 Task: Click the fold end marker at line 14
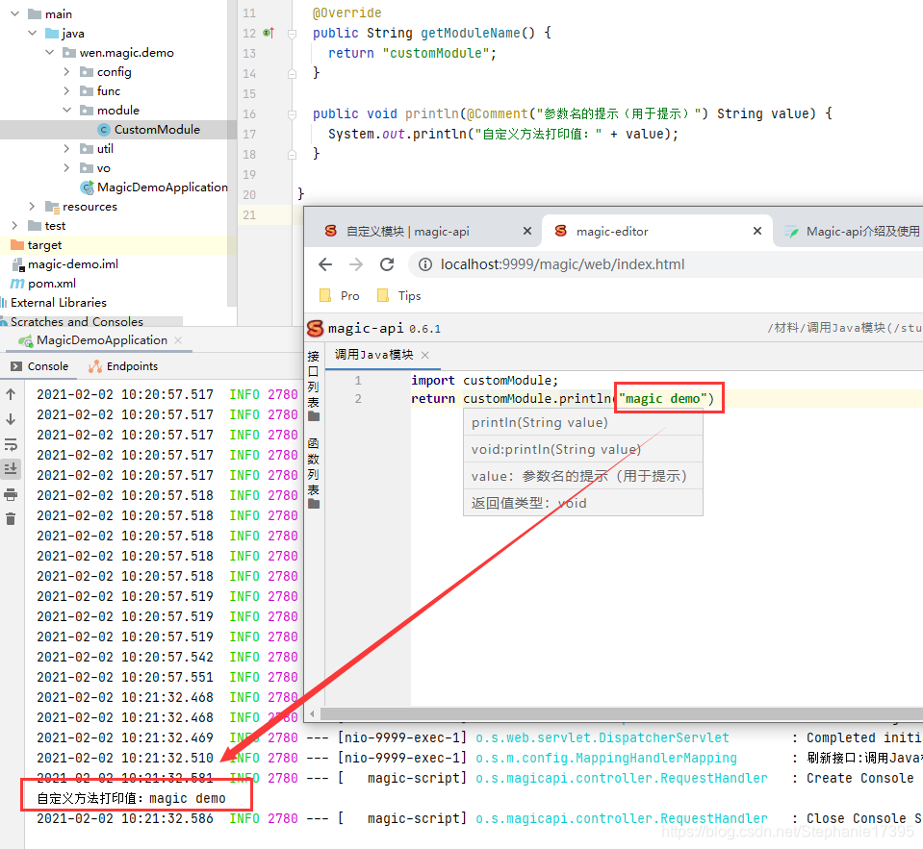292,74
